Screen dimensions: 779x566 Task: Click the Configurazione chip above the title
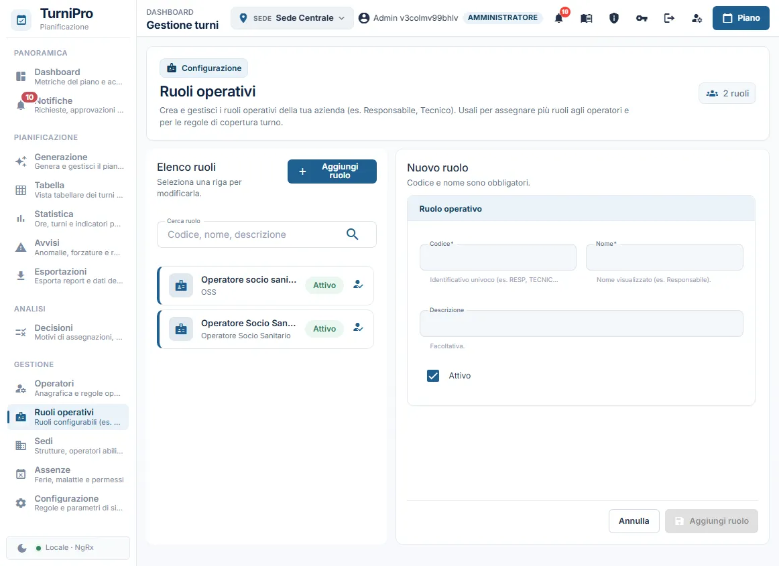click(x=204, y=68)
